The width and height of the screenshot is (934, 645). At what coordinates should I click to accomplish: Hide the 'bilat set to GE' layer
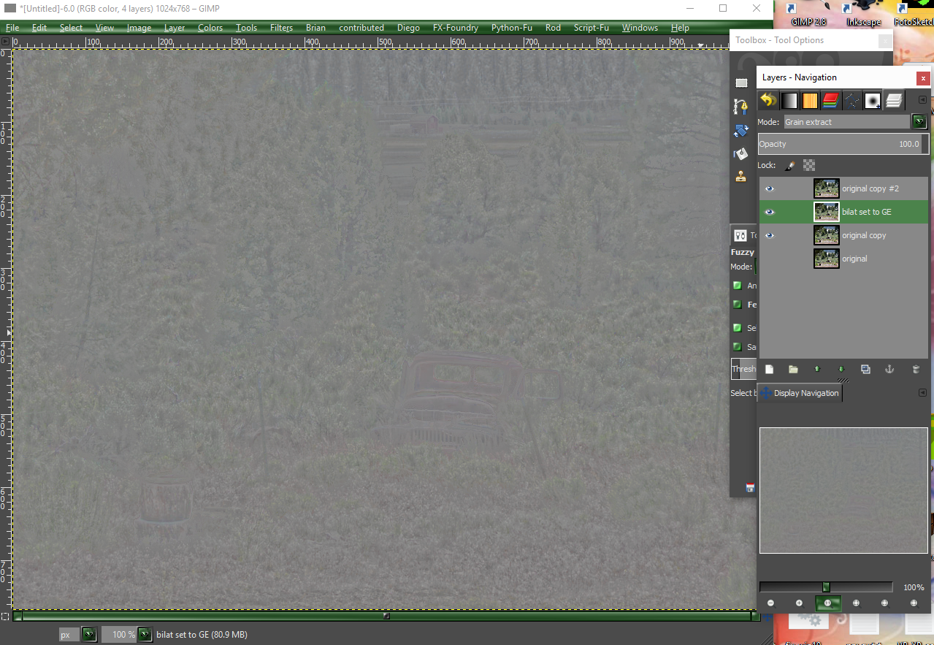click(x=769, y=212)
